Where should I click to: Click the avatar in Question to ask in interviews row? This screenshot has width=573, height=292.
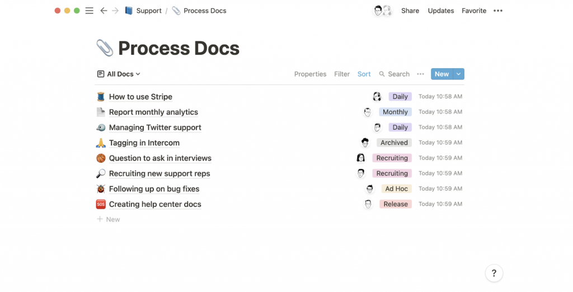click(361, 158)
